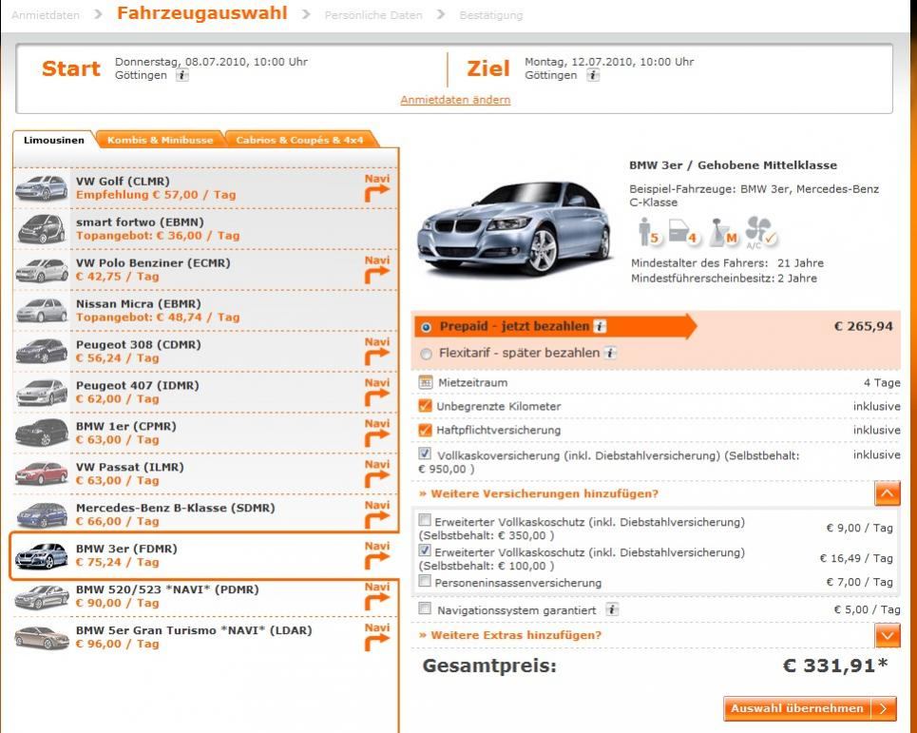The image size is (917, 733).
Task: Click the Peugeot 308 (CDMR) entry
Action: click(x=205, y=351)
